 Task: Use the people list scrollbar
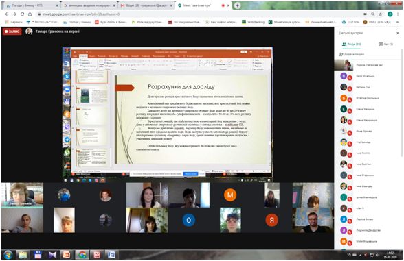[401, 103]
